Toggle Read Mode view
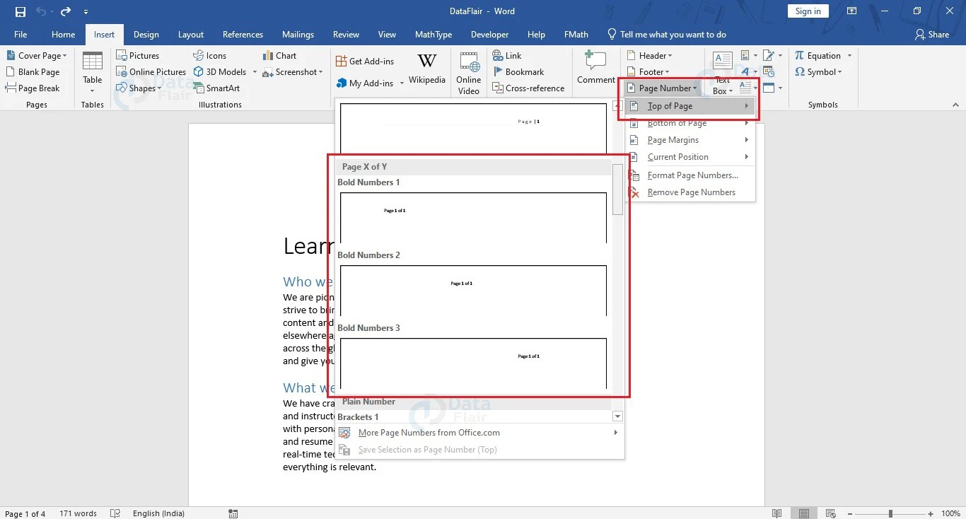966x519 pixels. (776, 513)
